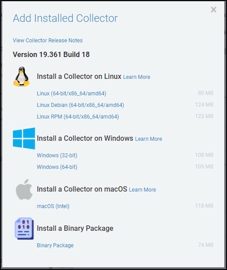This screenshot has width=227, height=270.
Task: Click the 124 MB size label
Action: (204, 105)
